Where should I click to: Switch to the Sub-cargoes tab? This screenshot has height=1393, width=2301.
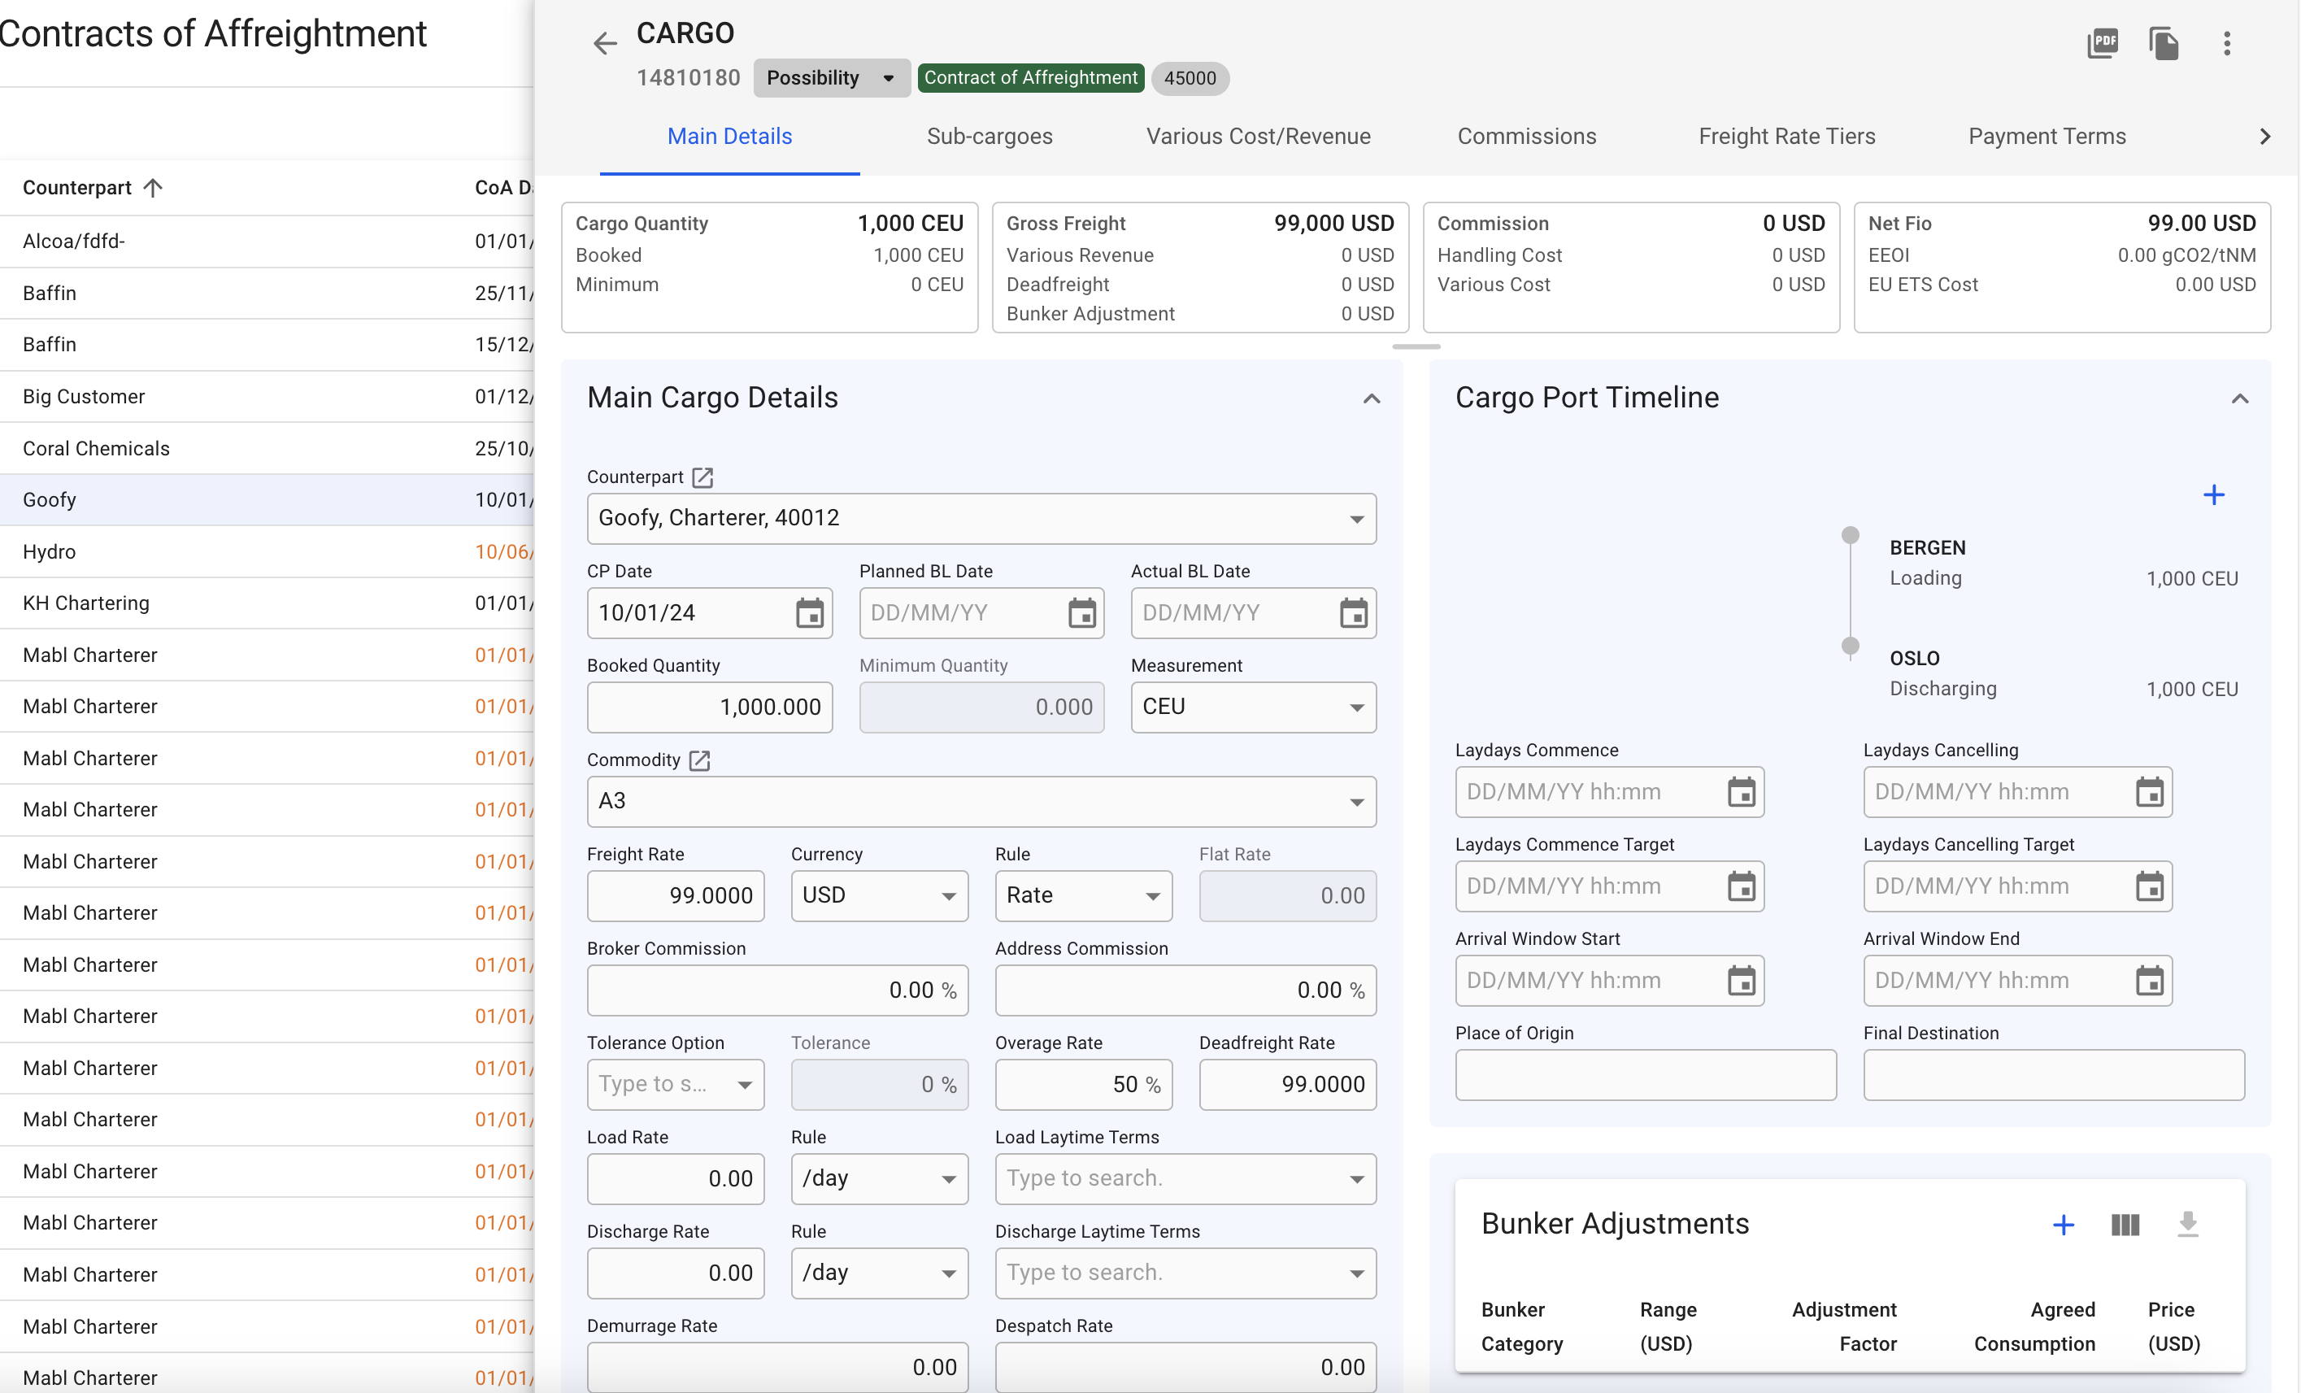[989, 137]
